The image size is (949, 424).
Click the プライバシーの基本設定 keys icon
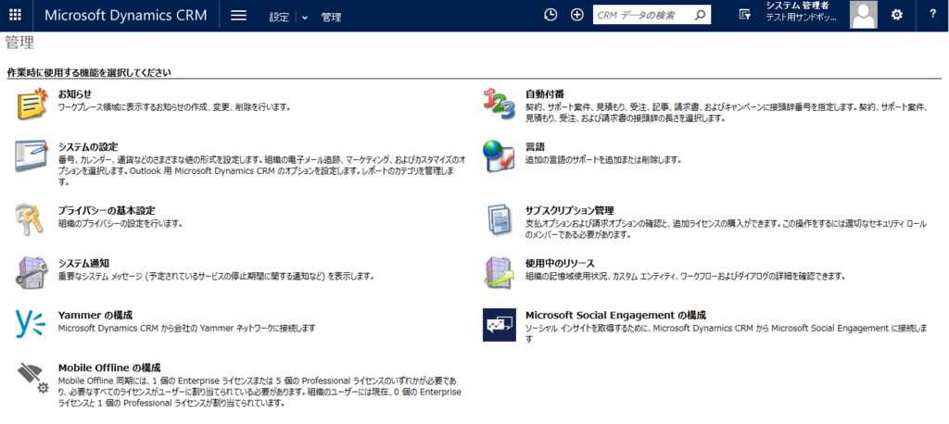coord(30,218)
